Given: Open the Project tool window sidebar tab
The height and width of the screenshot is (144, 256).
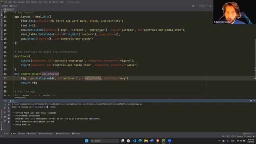Looking at the screenshot, I should coord(2,12).
